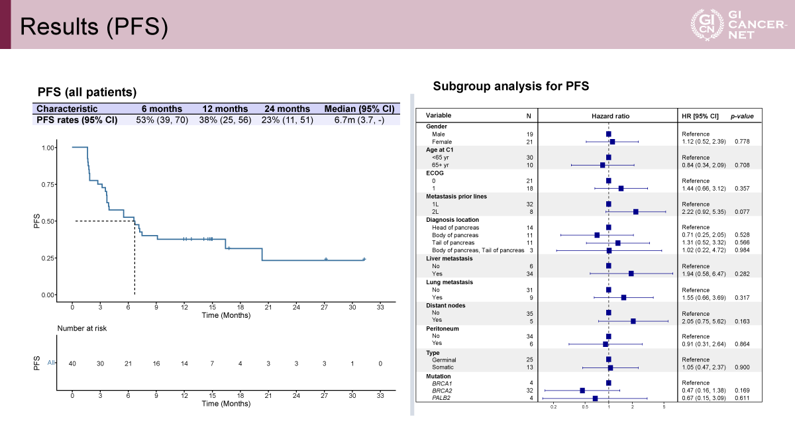Image resolution: width=795 pixels, height=435 pixels.
Task: Click the PALB2 hazard ratio square marker
Action: pos(595,399)
